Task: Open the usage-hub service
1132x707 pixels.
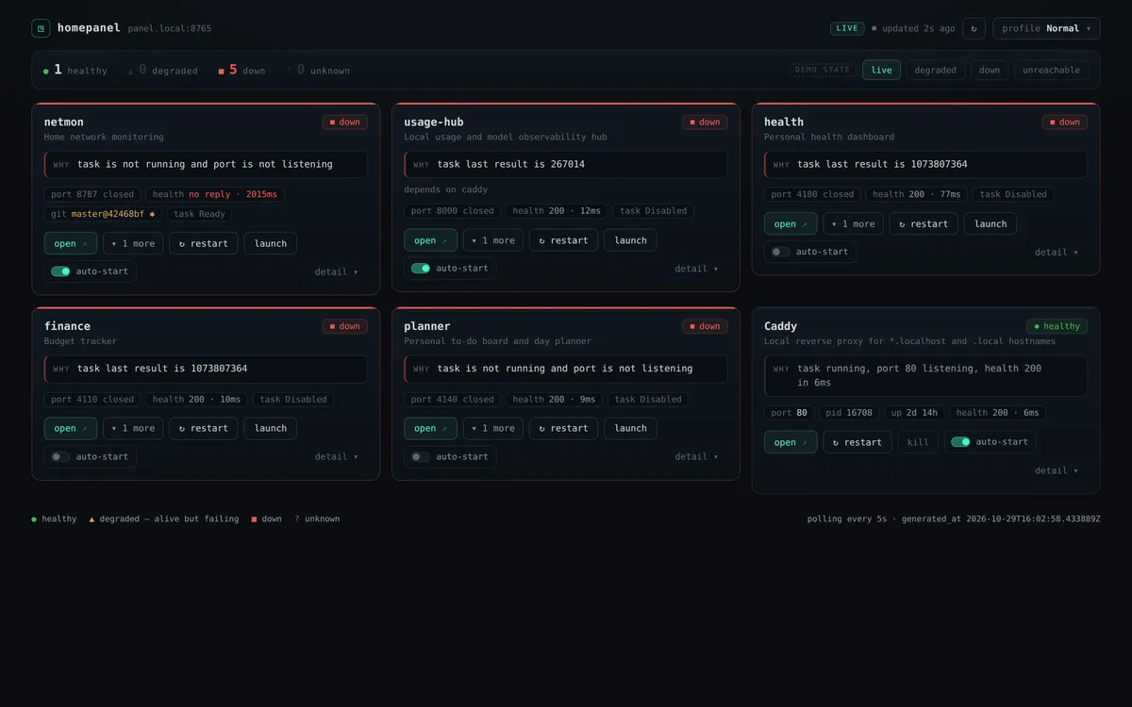Action: 431,240
